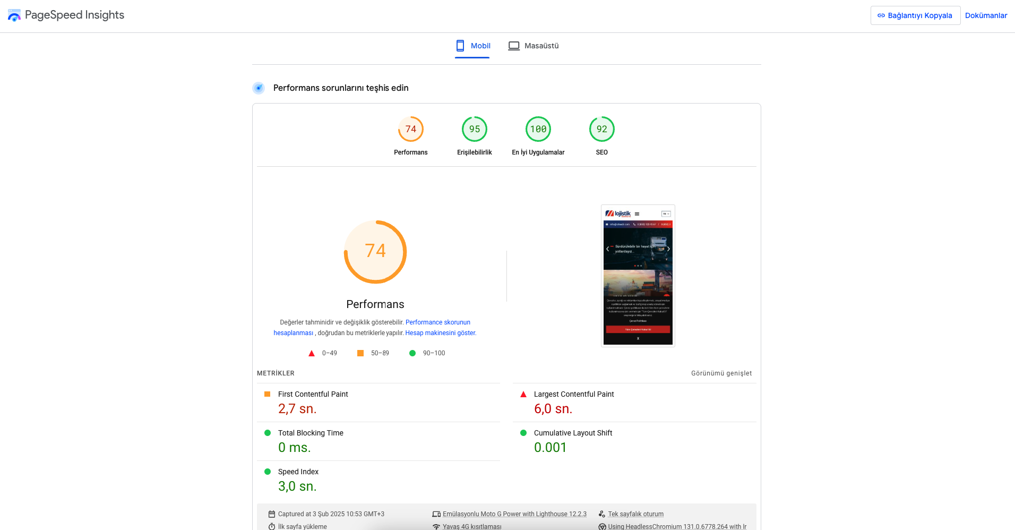
Task: Click Emülasyonlu Moto G Power with Lighthouse text
Action: (514, 514)
